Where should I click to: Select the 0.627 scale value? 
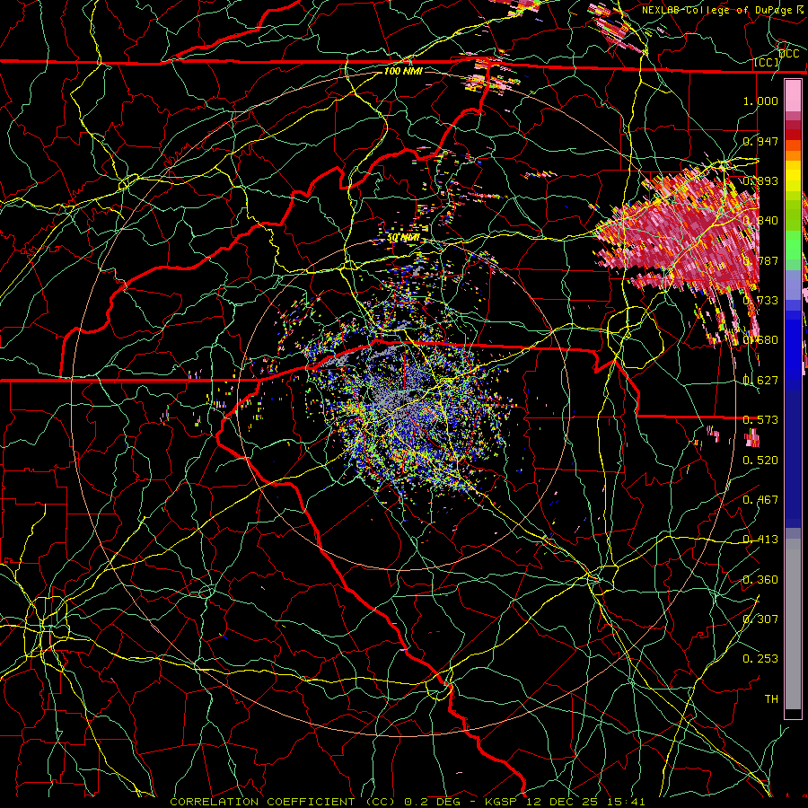pos(760,381)
